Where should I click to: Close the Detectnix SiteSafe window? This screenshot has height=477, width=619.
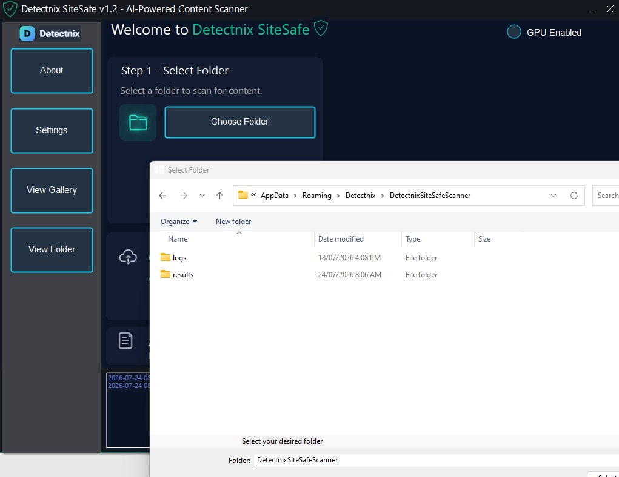[x=610, y=8]
